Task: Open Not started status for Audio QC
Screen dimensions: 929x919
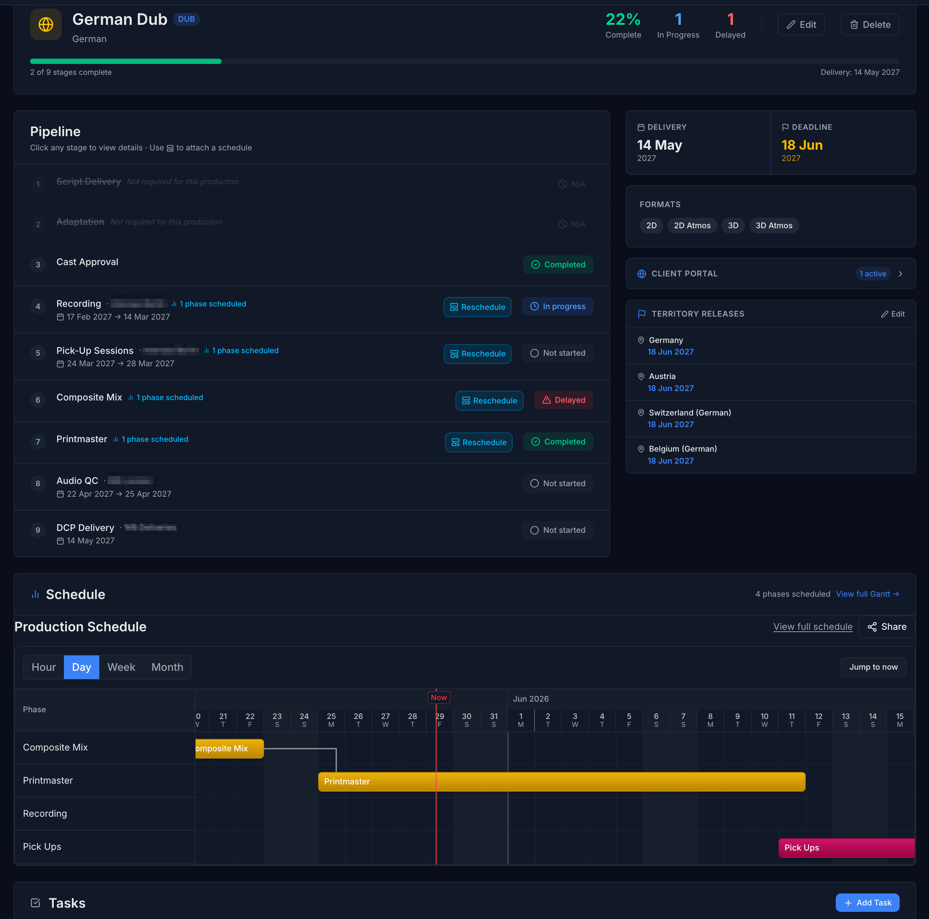Action: [x=557, y=484]
